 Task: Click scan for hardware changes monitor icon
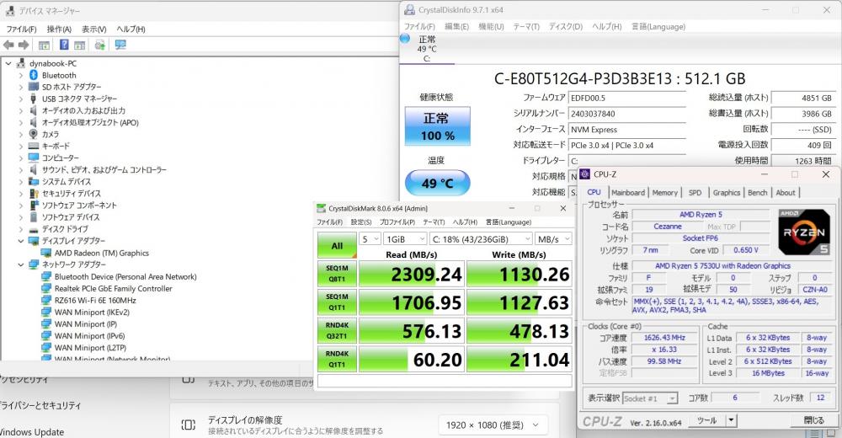click(120, 45)
